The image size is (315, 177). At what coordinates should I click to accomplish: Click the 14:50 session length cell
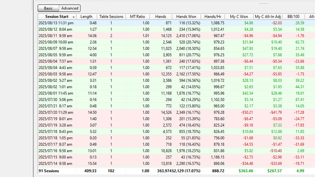click(x=92, y=113)
